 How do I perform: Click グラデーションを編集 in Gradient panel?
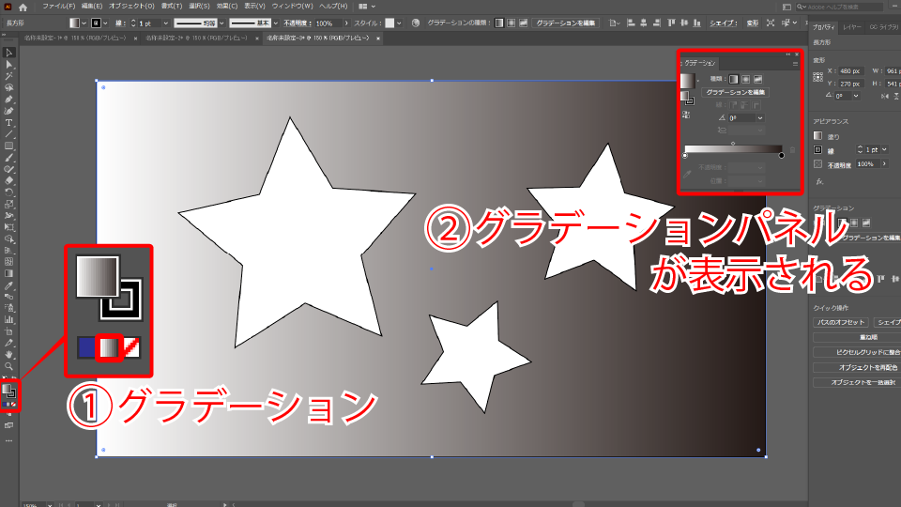coord(735,92)
